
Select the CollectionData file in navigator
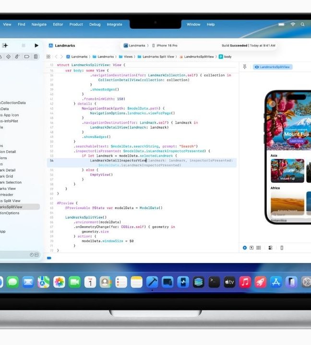pos(13,103)
